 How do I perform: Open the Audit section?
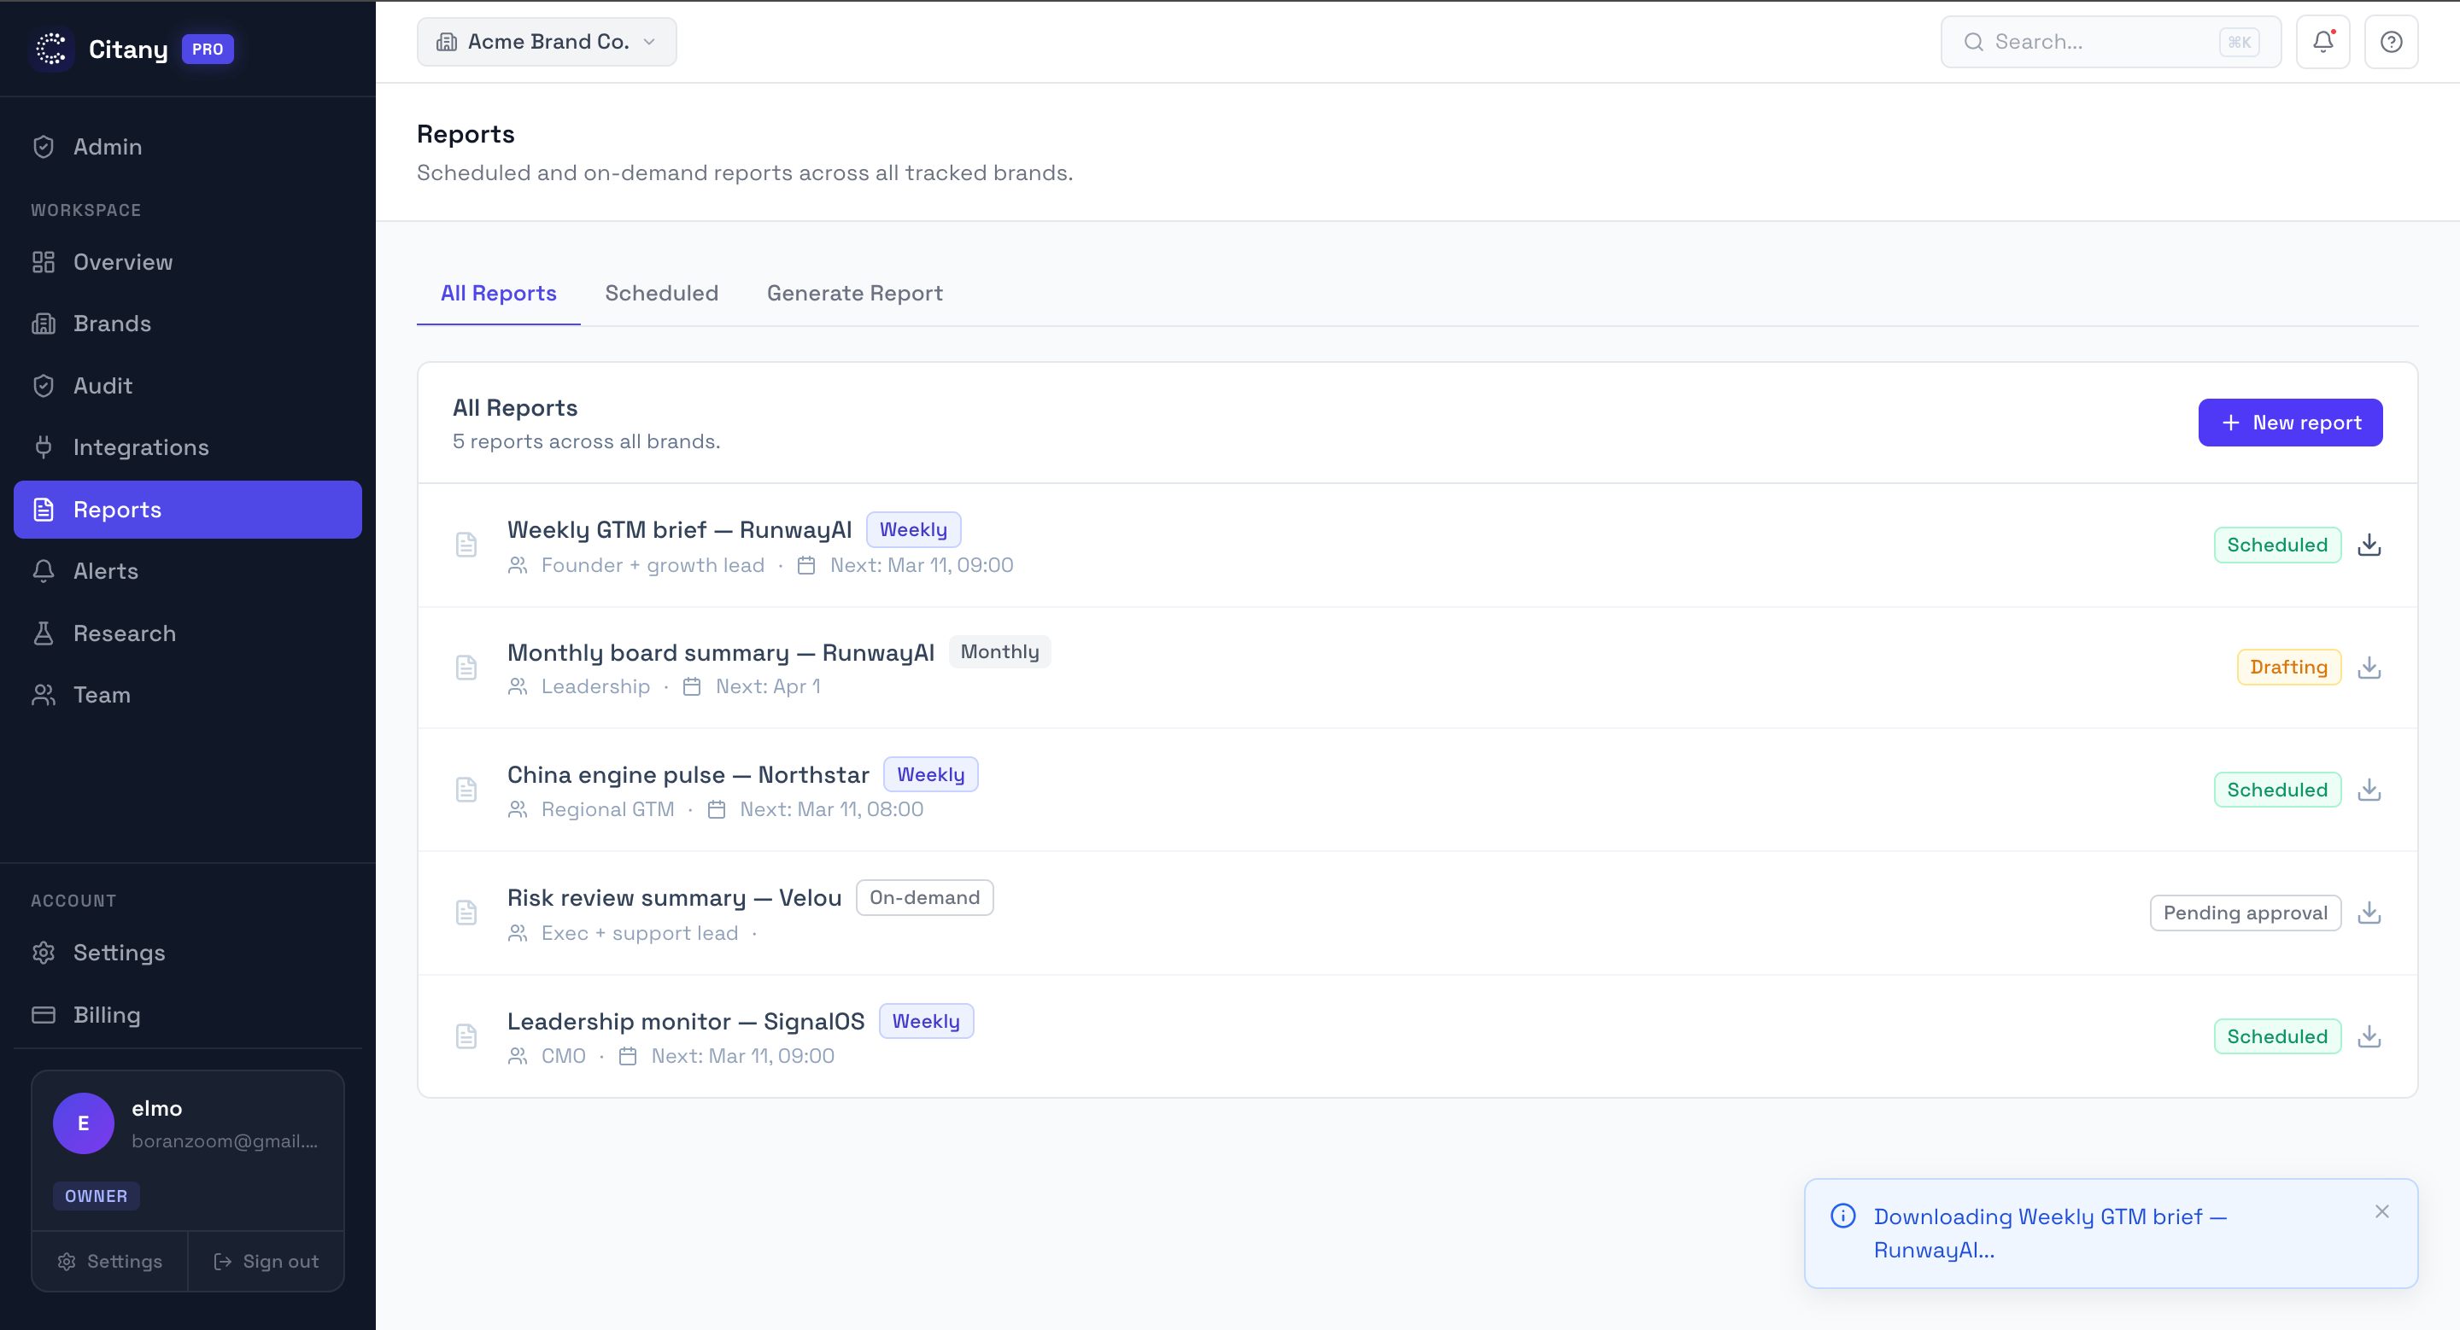click(102, 386)
